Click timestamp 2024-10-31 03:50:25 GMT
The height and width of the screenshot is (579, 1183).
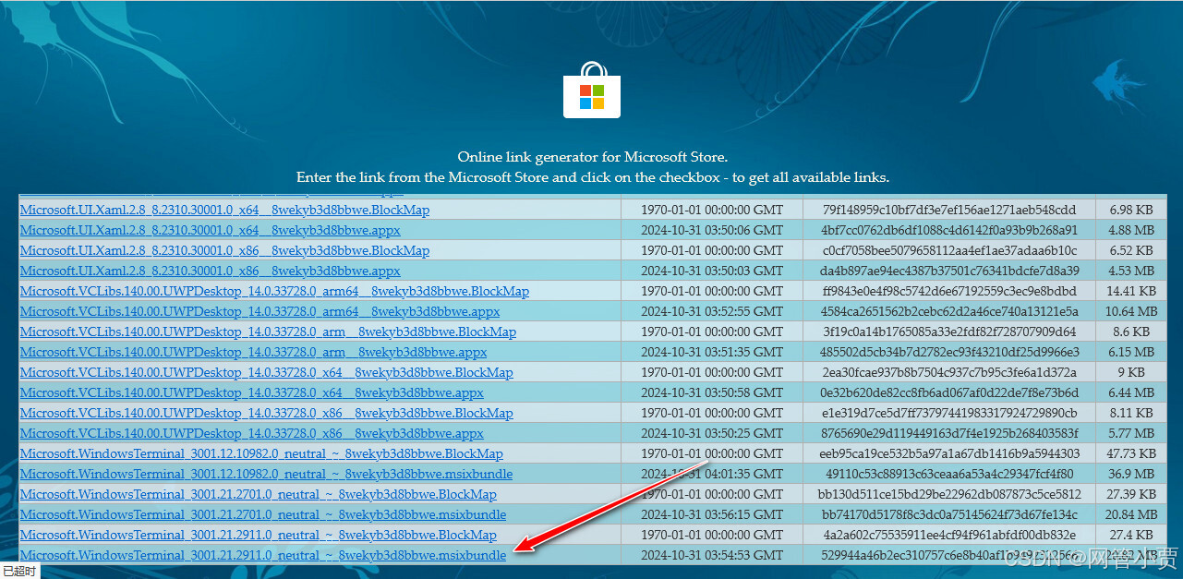pyautogui.click(x=712, y=433)
